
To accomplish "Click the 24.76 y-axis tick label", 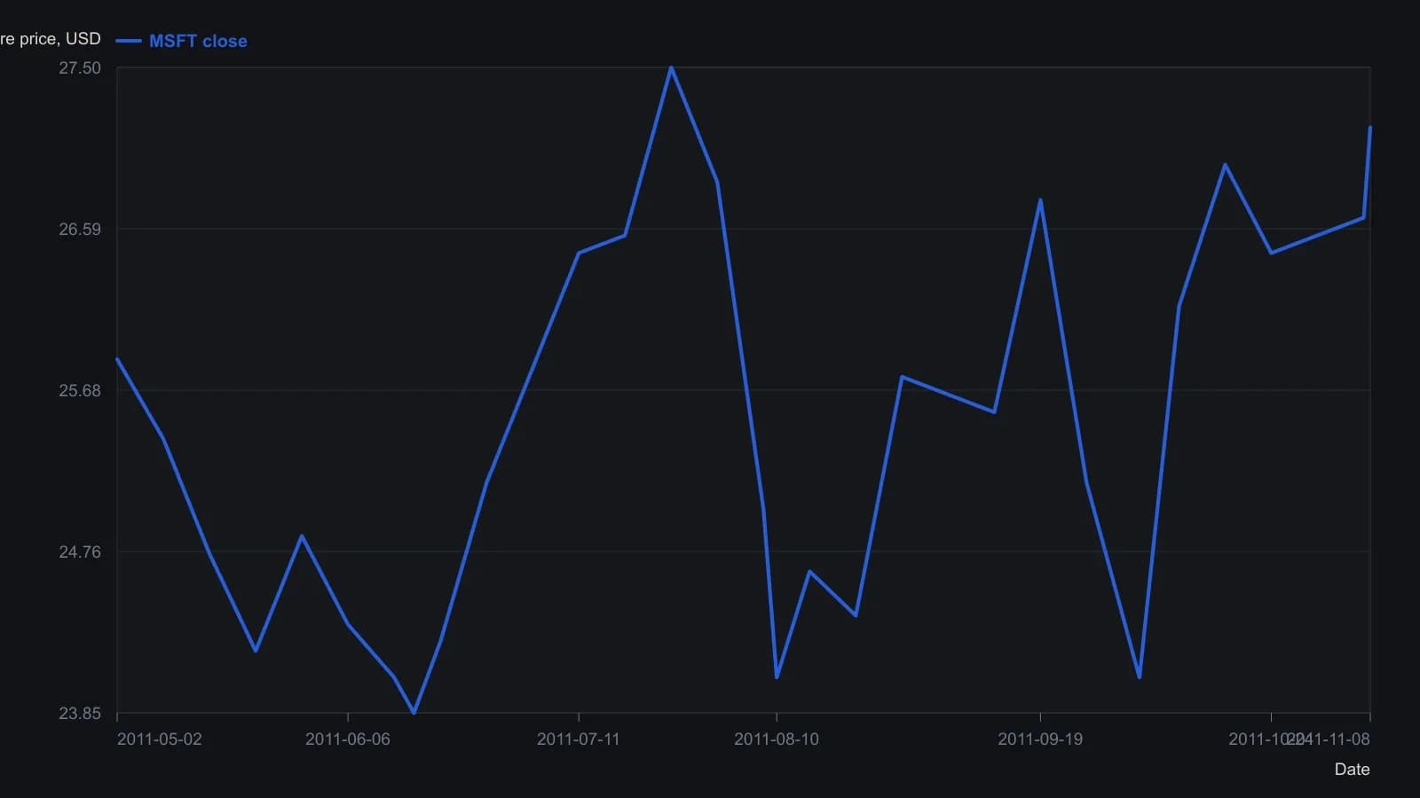I will point(80,552).
